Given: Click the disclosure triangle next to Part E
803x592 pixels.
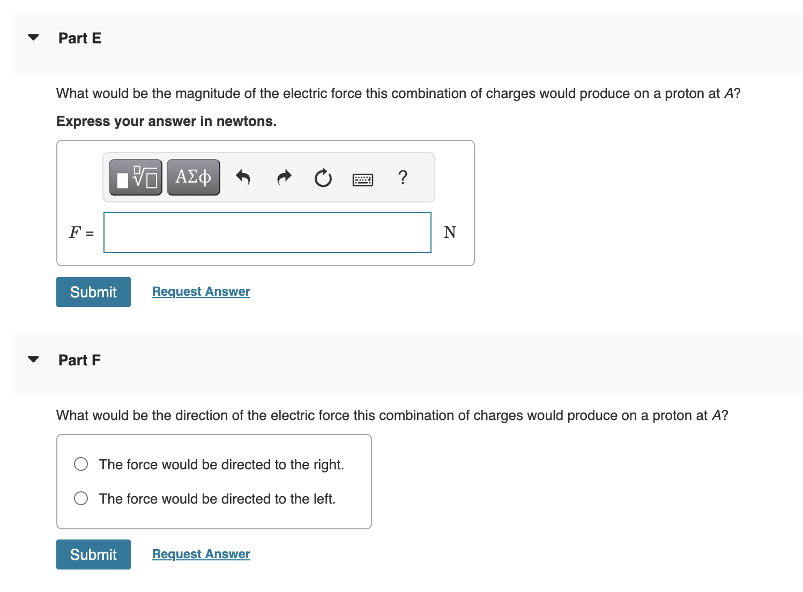Looking at the screenshot, I should tap(33, 37).
